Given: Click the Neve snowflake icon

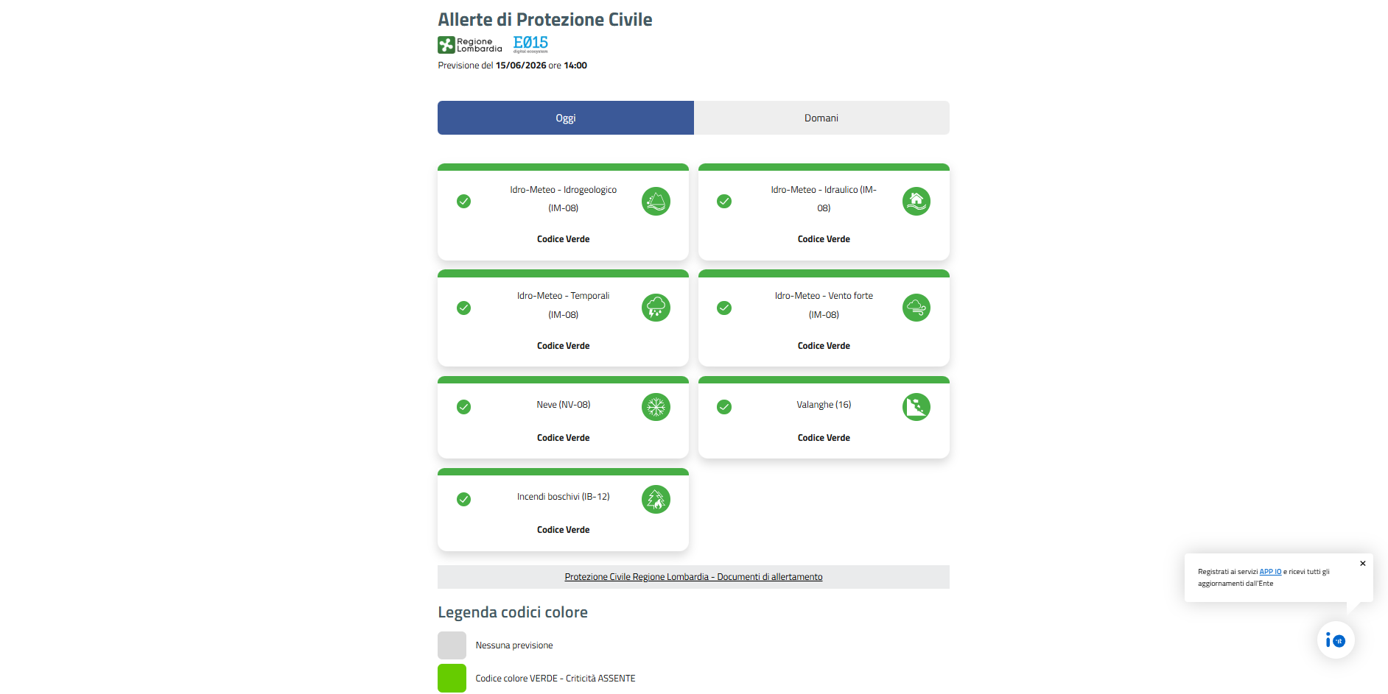Looking at the screenshot, I should coord(656,407).
